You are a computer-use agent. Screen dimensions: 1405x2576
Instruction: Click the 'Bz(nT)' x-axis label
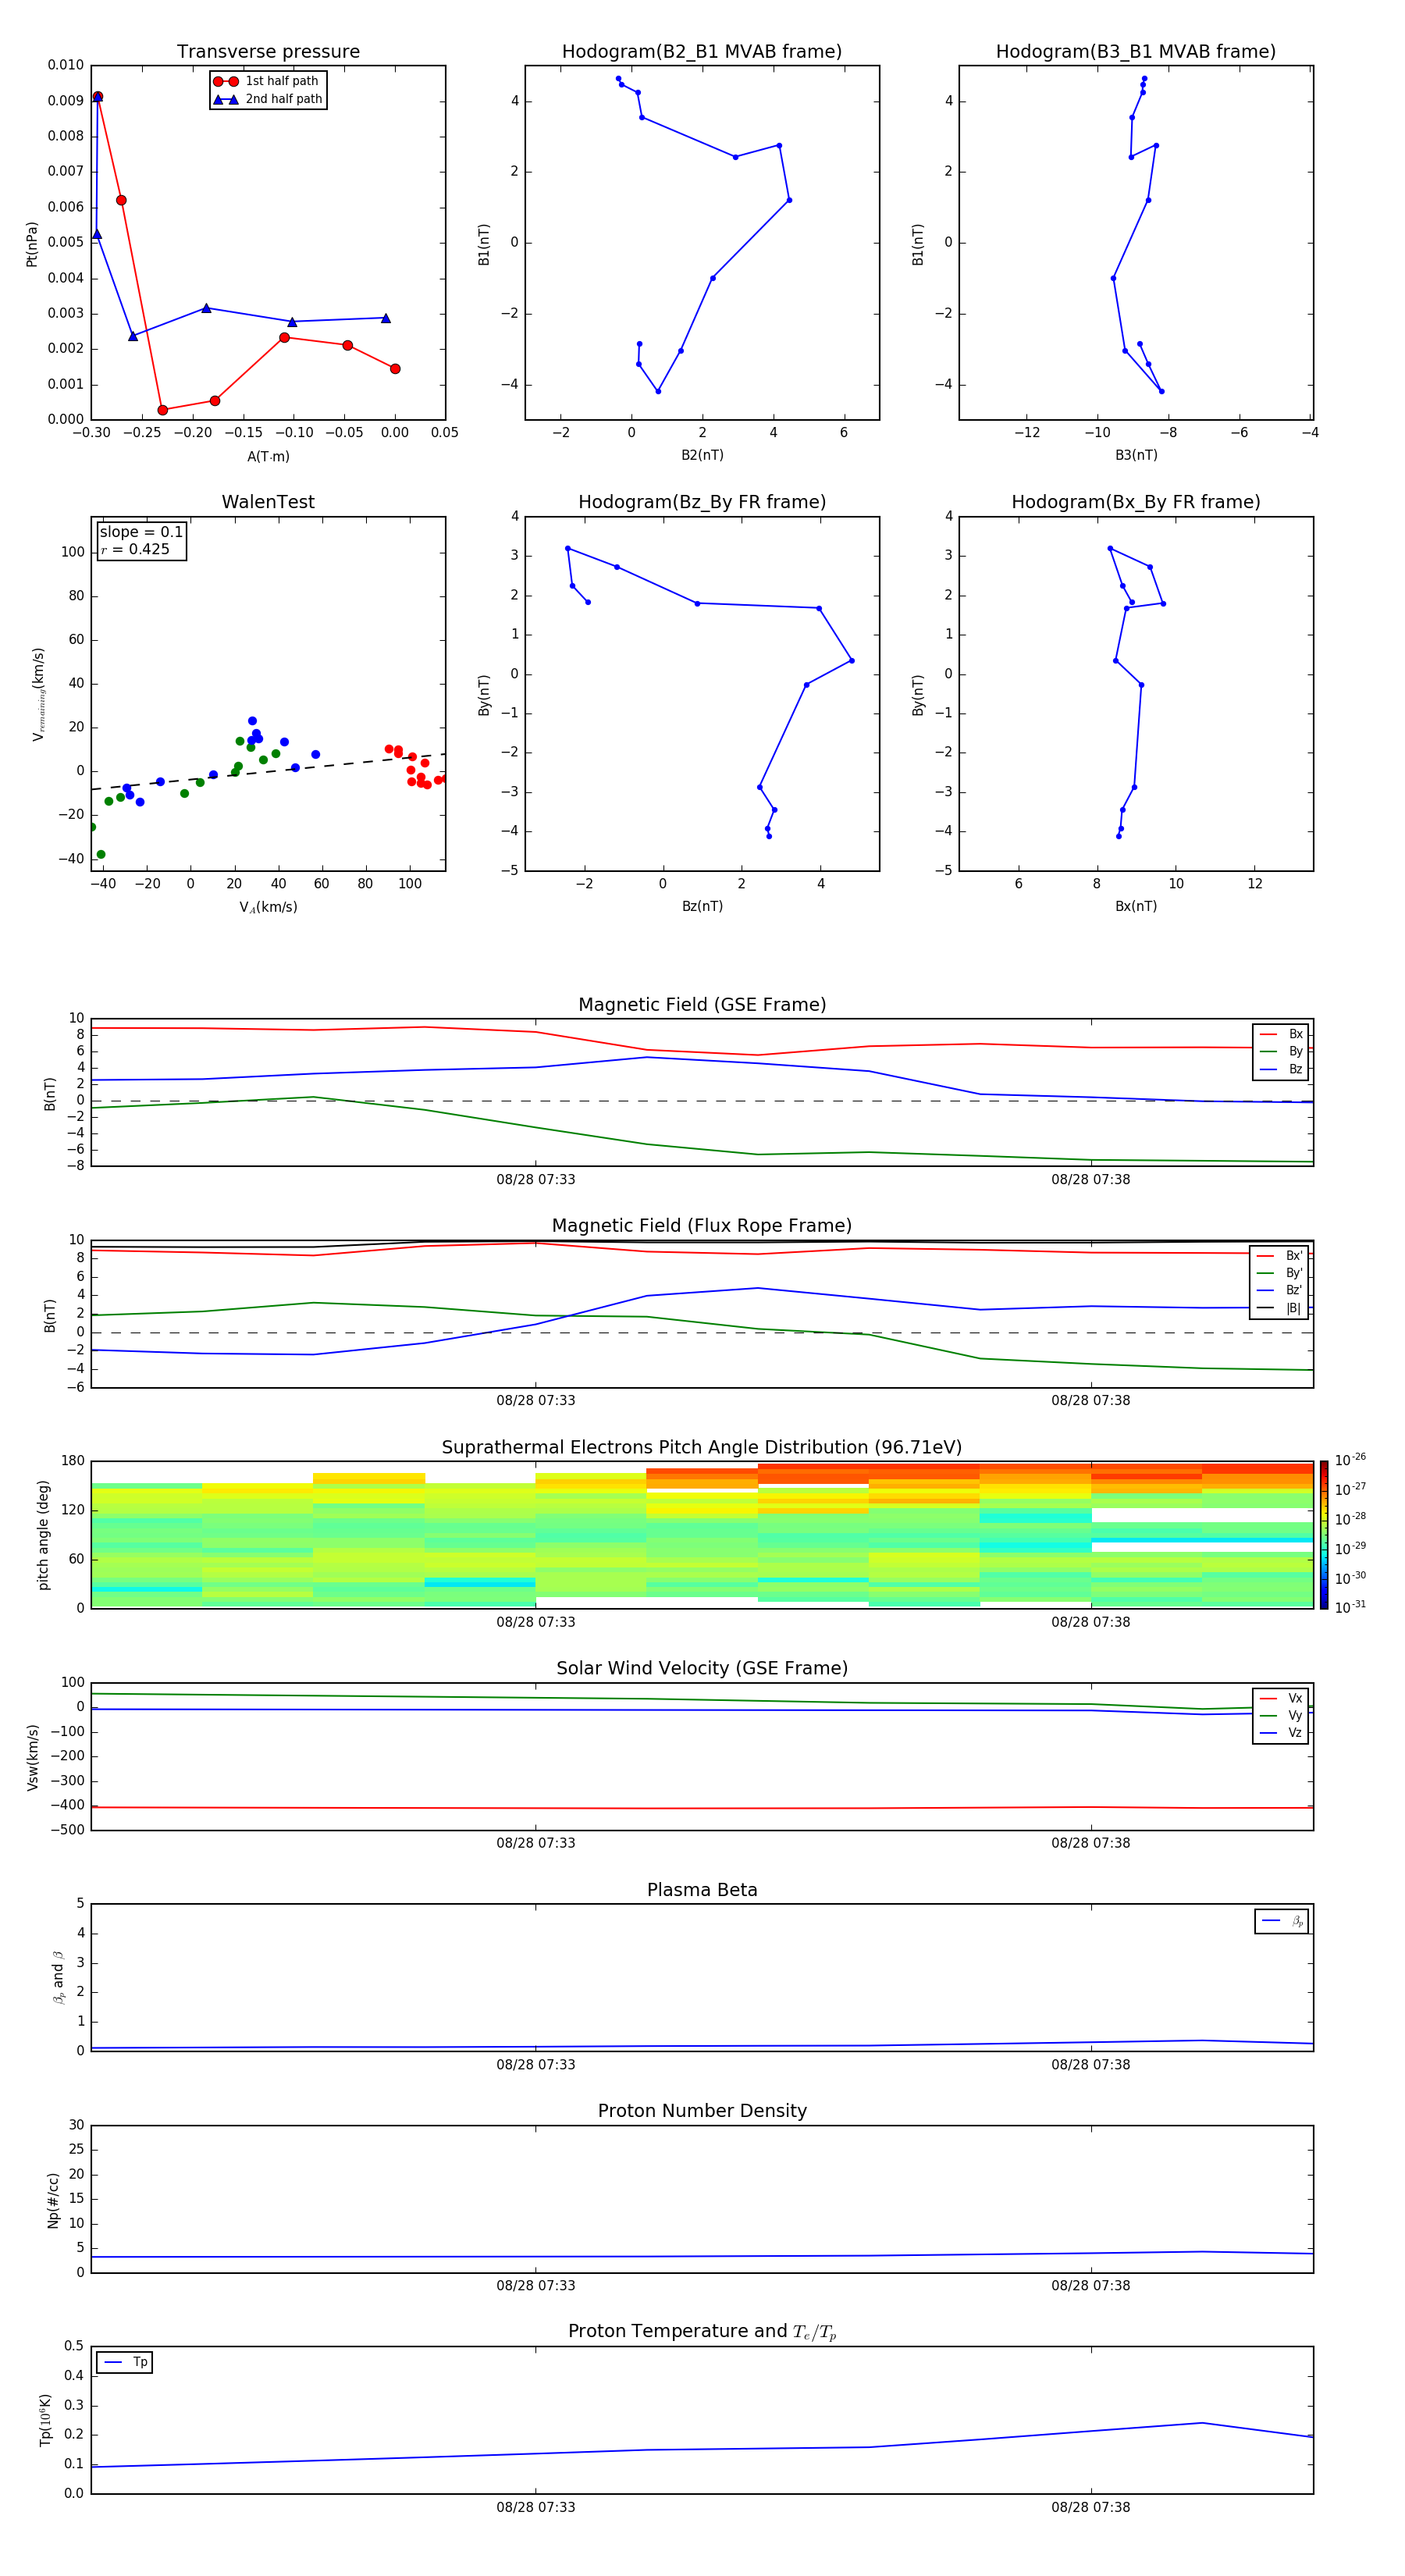pyautogui.click(x=702, y=906)
